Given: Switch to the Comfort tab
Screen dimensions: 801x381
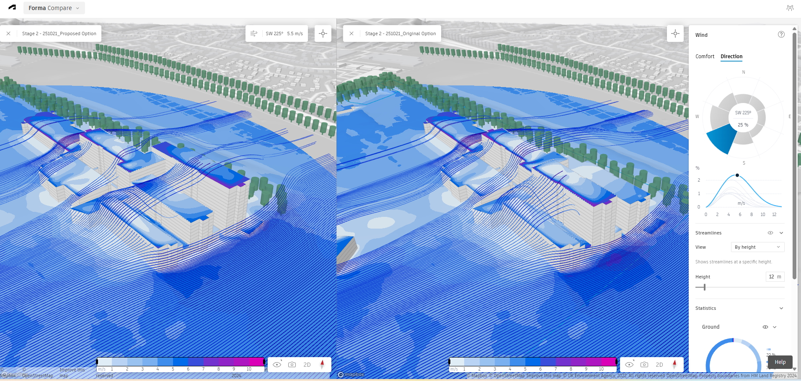Looking at the screenshot, I should tap(705, 57).
